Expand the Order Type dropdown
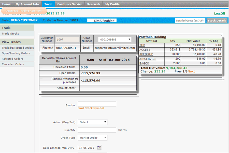 92,138
